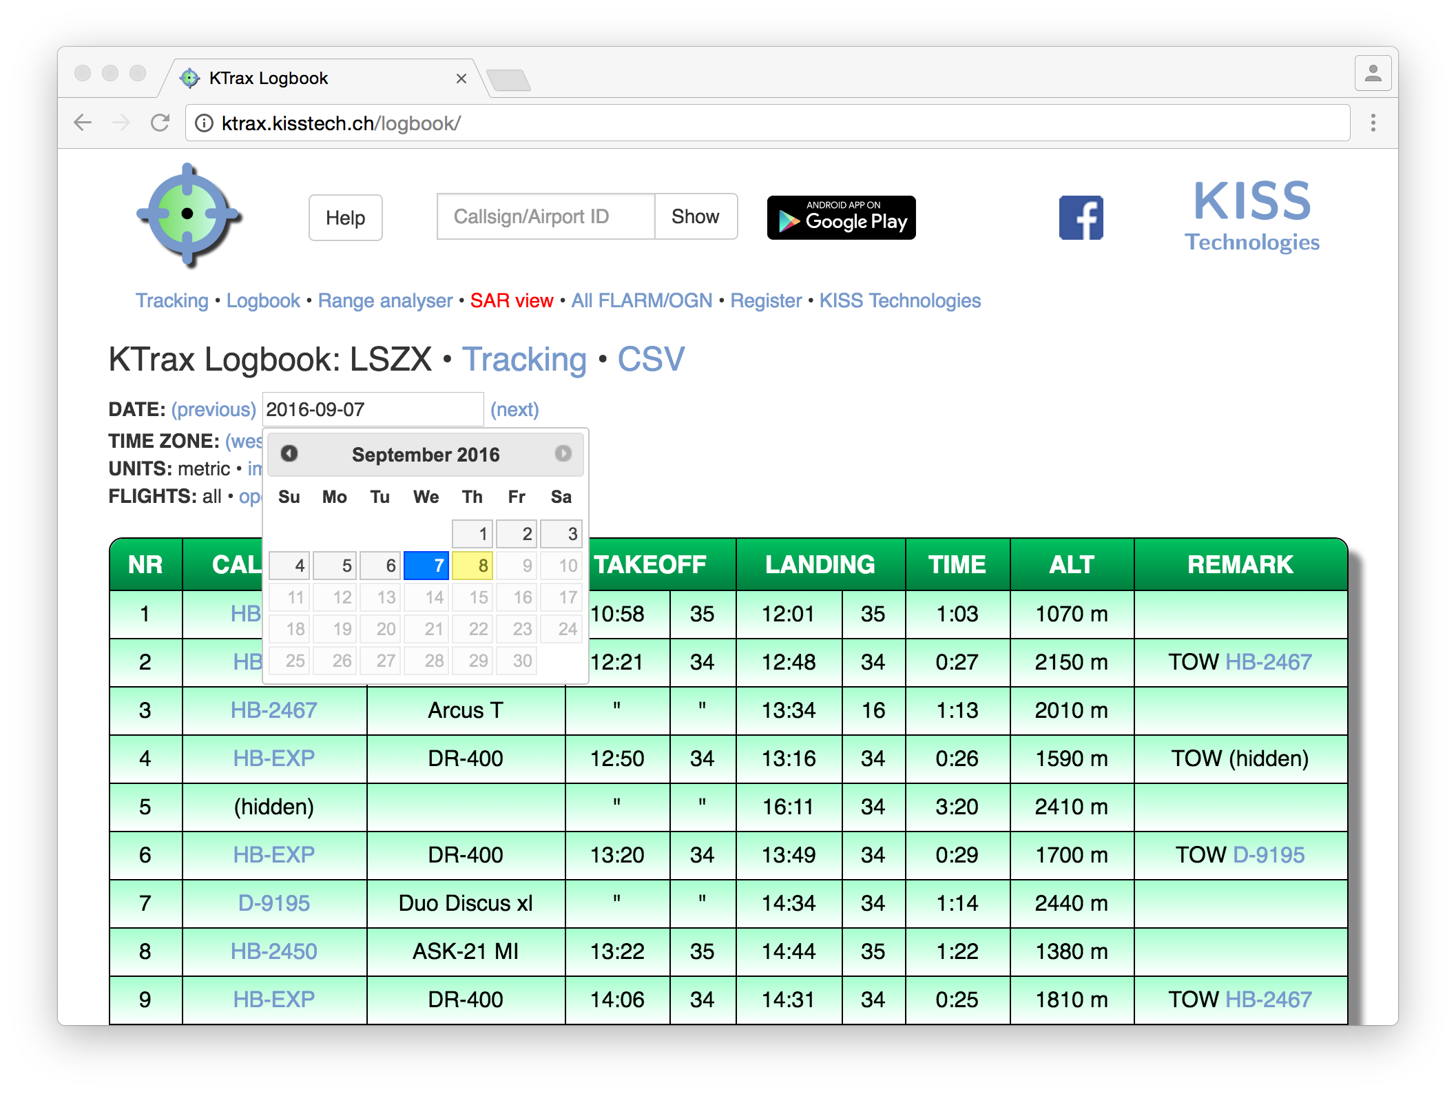Image resolution: width=1456 pixels, height=1094 pixels.
Task: Open the SAR view menu link
Action: [511, 301]
